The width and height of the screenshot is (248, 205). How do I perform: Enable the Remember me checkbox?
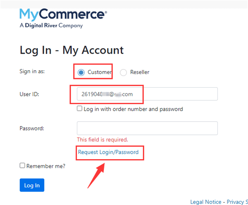pos(23,166)
